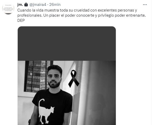Click the words 'excelentes personas' in the tweet

[116, 10]
